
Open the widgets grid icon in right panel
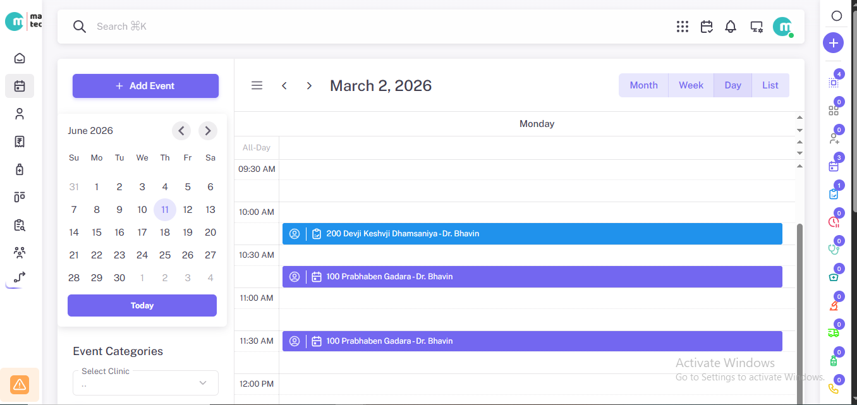834,111
